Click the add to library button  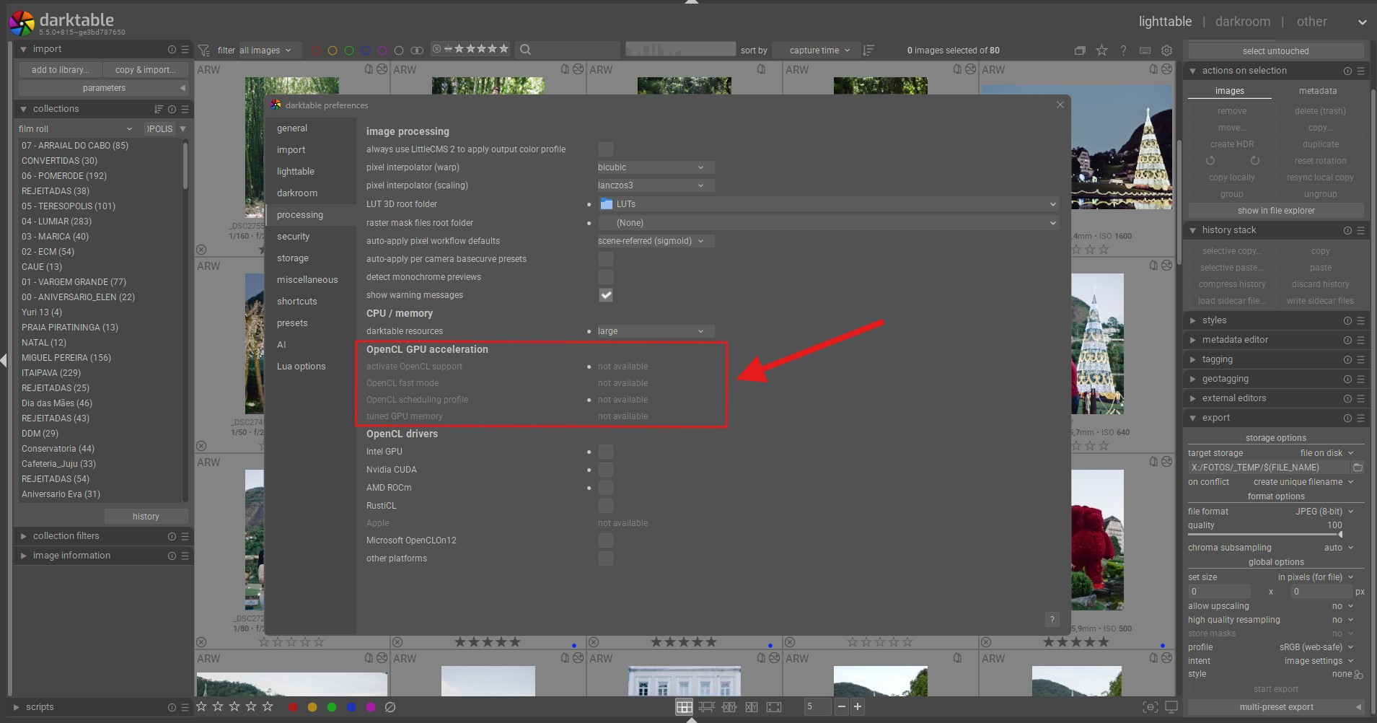[x=60, y=70]
